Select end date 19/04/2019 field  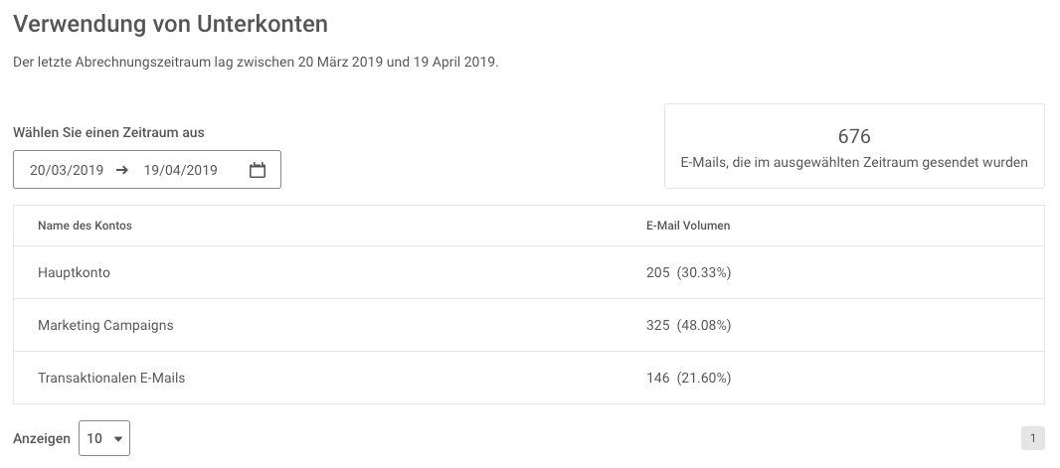[x=181, y=170]
